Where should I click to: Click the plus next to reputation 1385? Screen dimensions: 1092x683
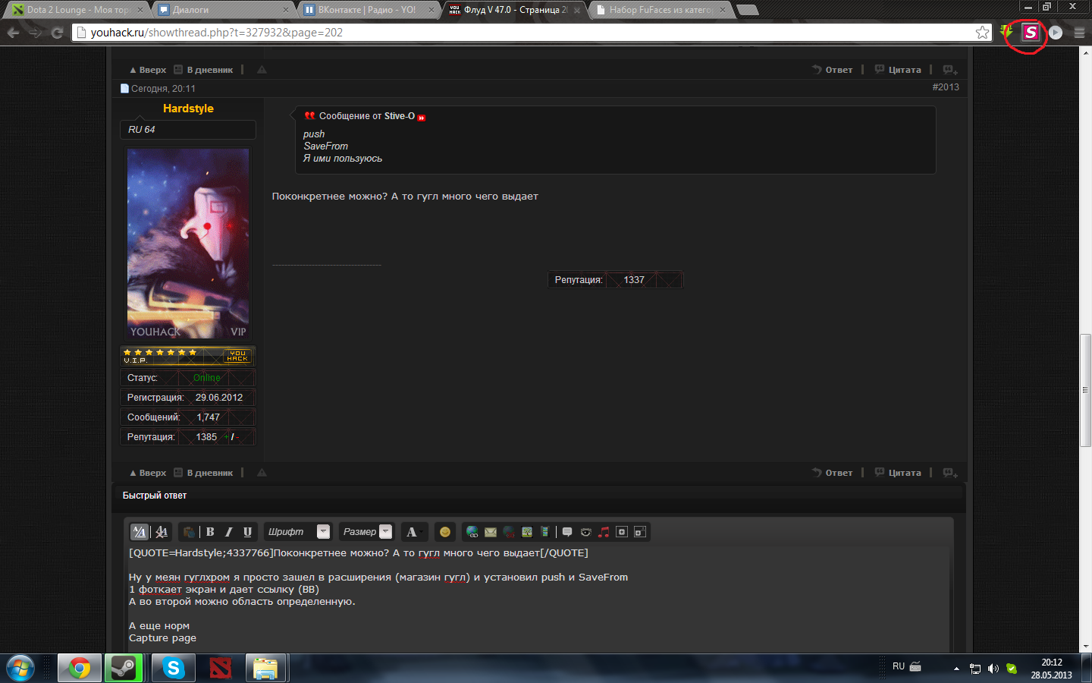pyautogui.click(x=226, y=437)
